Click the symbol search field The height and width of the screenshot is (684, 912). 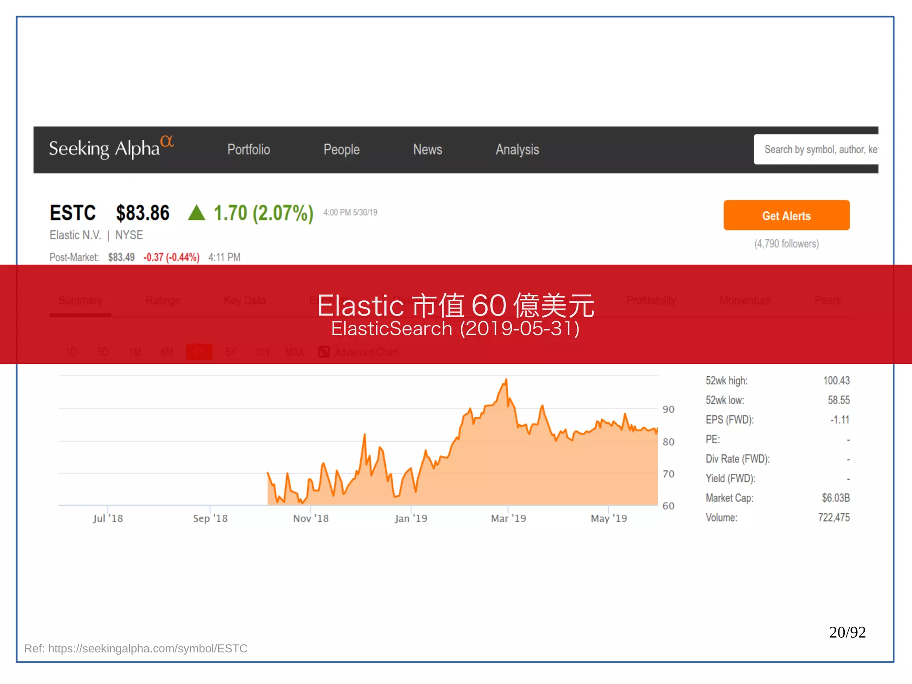click(816, 150)
